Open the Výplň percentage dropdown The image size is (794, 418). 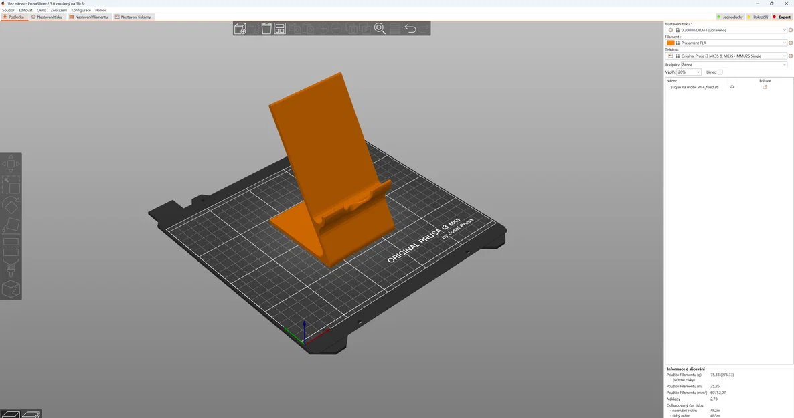tap(689, 72)
